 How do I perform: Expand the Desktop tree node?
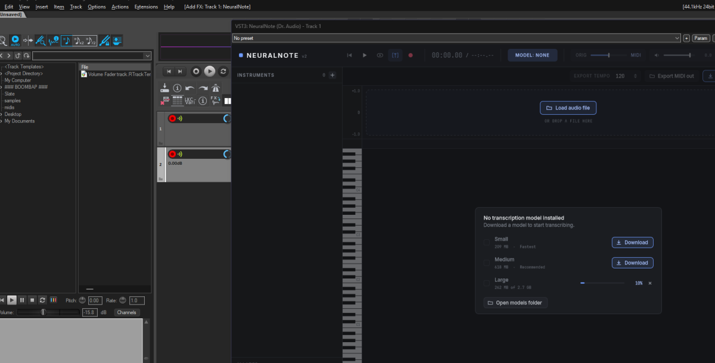tap(1, 114)
